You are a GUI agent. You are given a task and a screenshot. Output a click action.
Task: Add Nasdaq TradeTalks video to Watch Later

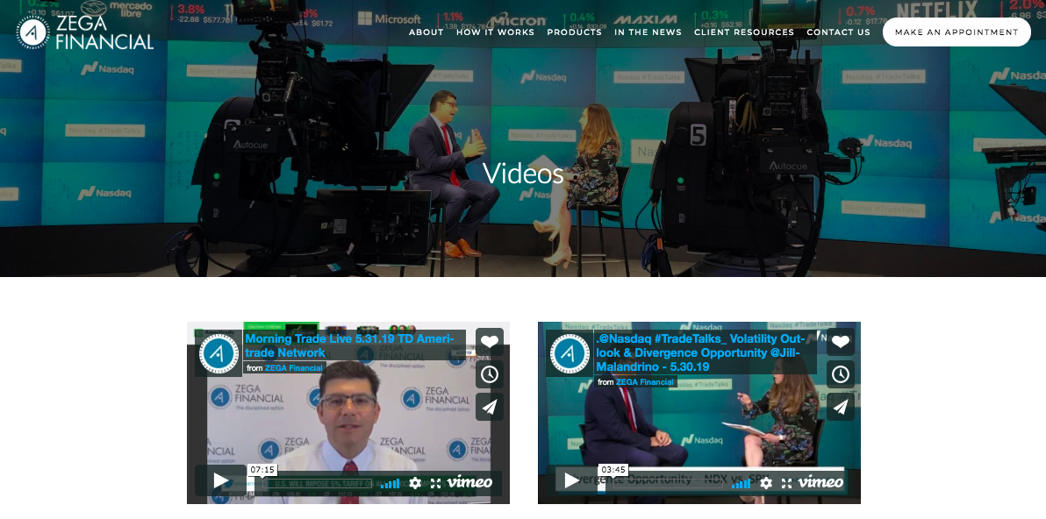(x=841, y=374)
